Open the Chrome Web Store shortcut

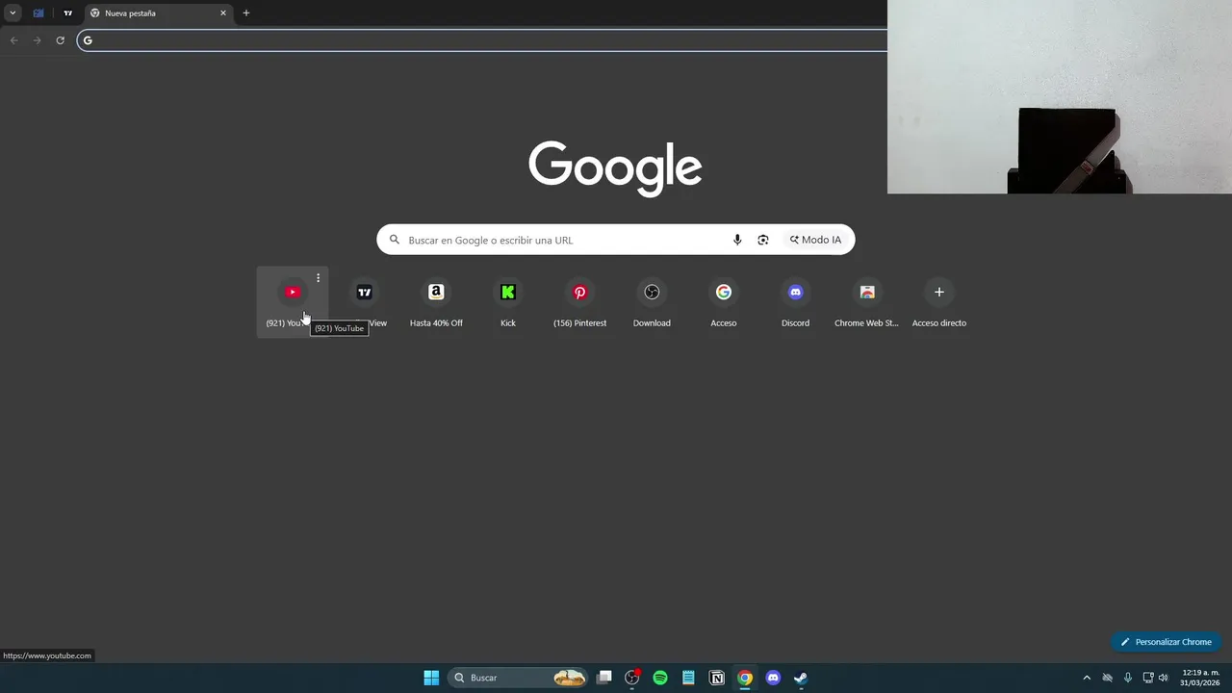click(867, 301)
